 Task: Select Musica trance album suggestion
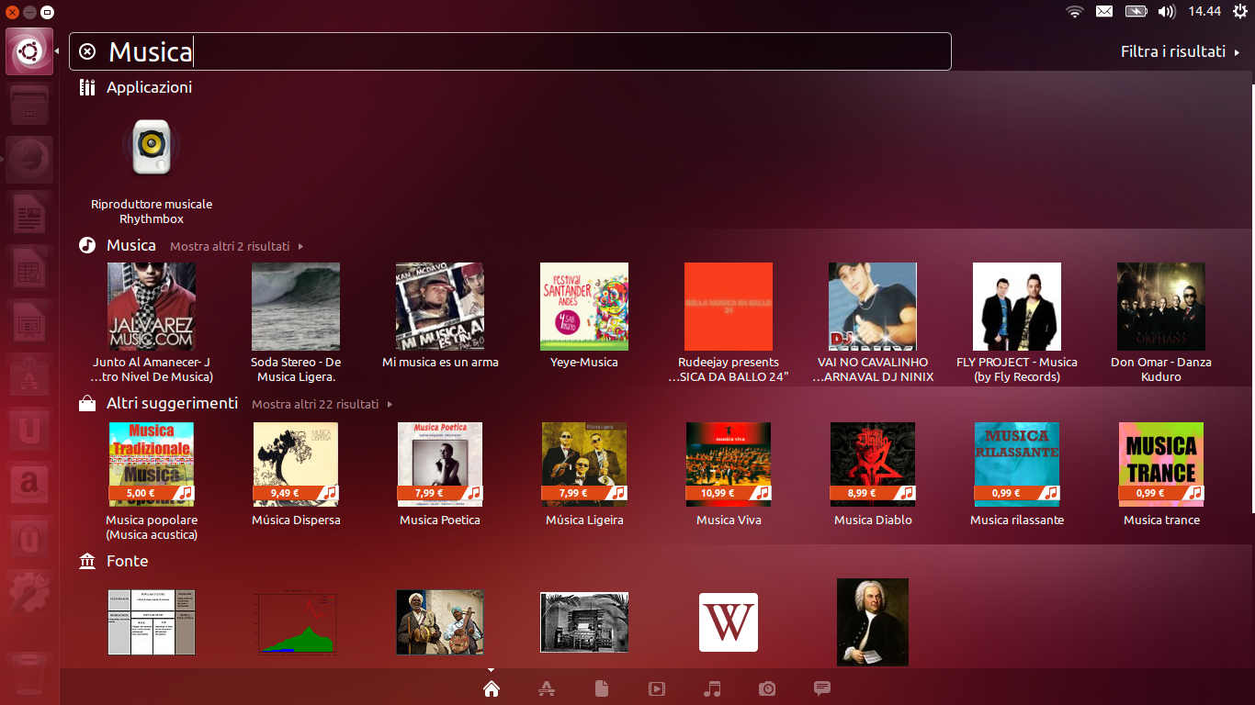pos(1161,464)
